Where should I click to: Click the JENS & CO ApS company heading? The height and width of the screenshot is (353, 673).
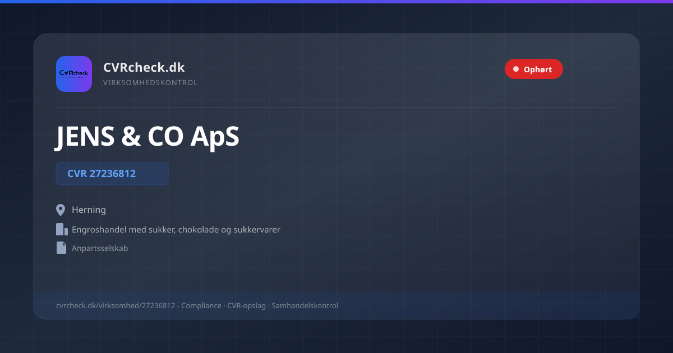147,136
